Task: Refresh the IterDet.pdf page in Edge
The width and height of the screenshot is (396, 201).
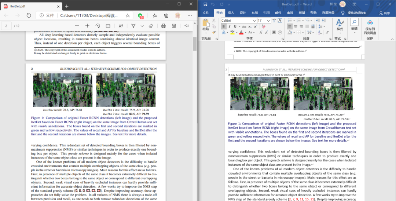Action: 29,15
